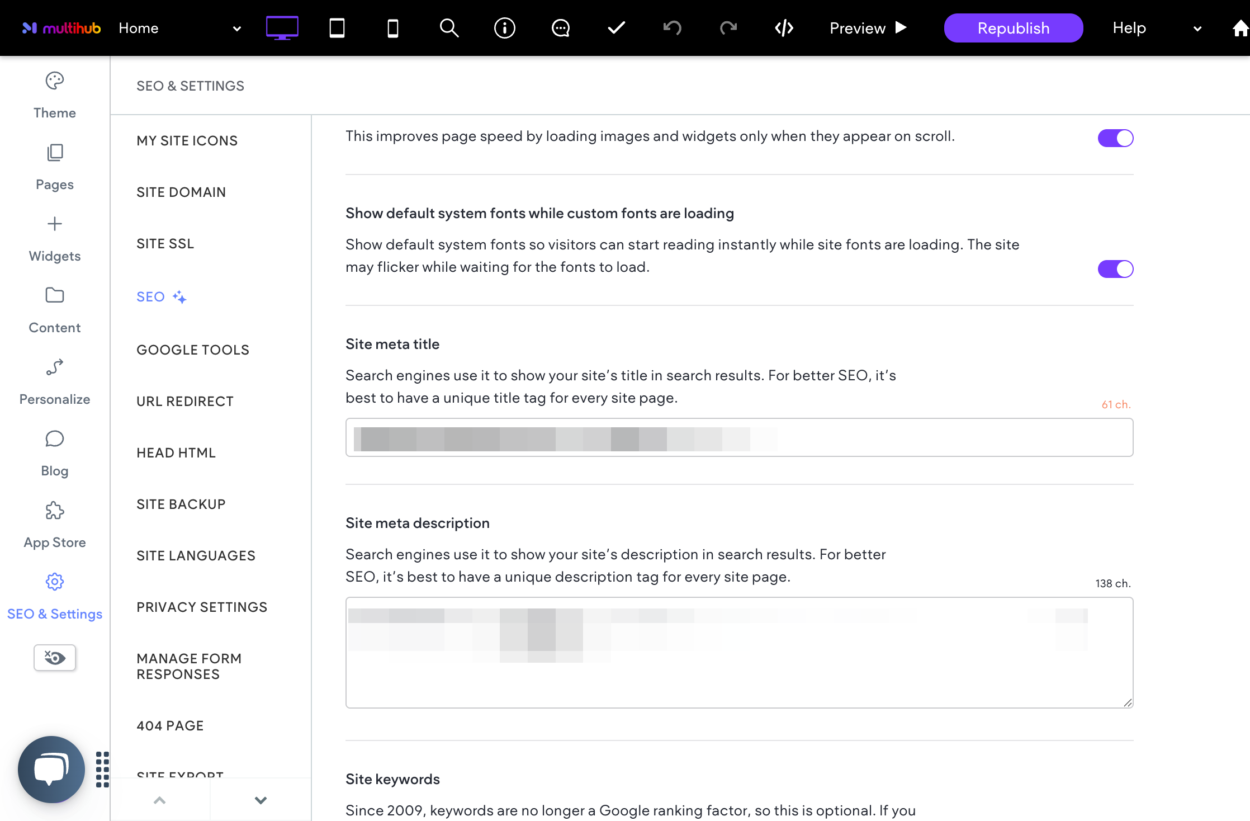Open the Theme panel

coord(55,96)
